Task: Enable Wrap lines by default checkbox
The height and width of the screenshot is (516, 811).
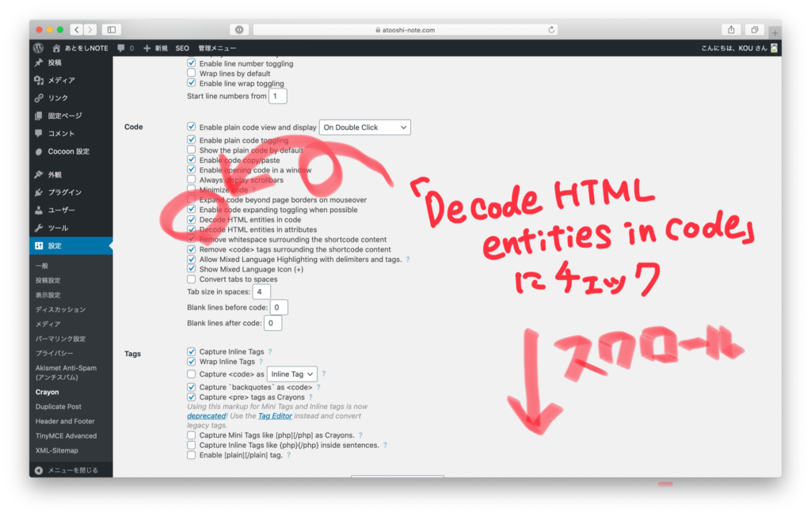Action: pyautogui.click(x=192, y=74)
